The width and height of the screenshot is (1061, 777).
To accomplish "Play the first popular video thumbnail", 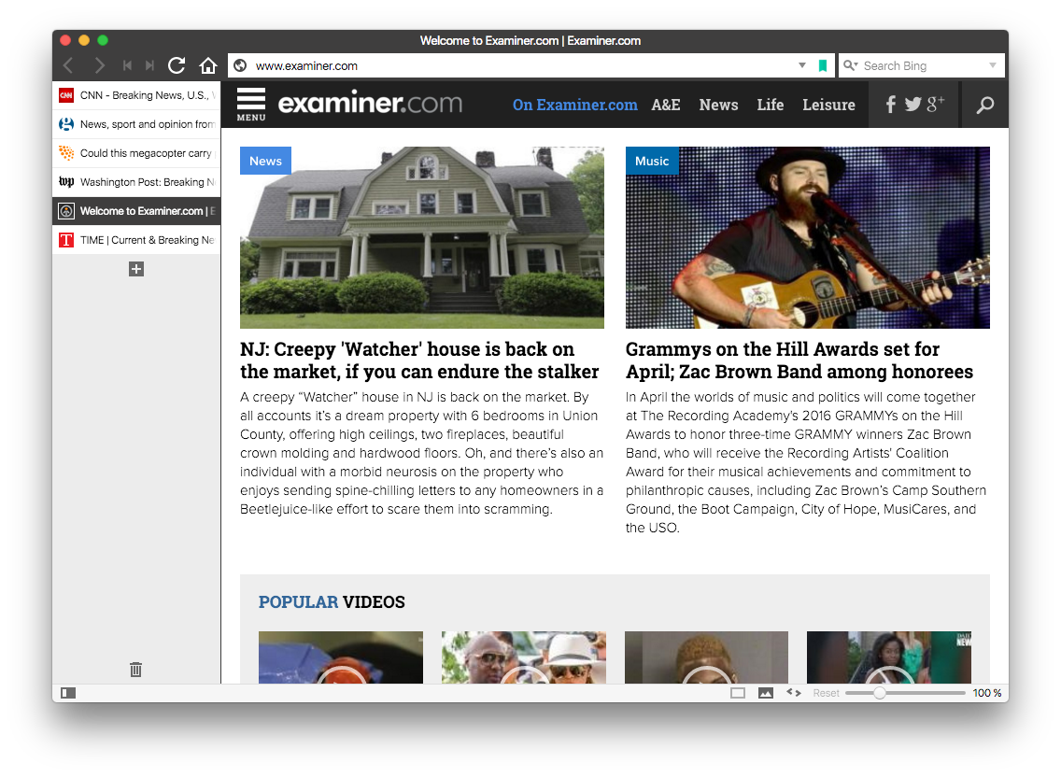I will tap(341, 657).
